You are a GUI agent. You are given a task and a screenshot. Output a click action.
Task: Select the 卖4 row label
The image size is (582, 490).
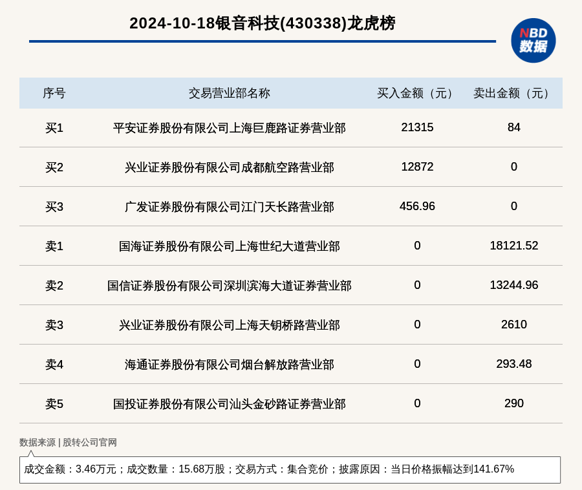point(54,364)
